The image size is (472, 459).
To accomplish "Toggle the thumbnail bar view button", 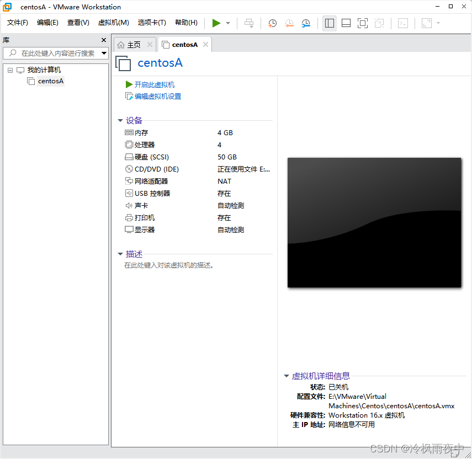I will pyautogui.click(x=346, y=23).
